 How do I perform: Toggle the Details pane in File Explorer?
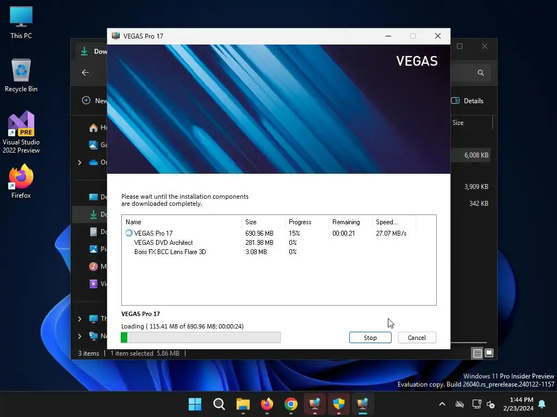tap(467, 100)
